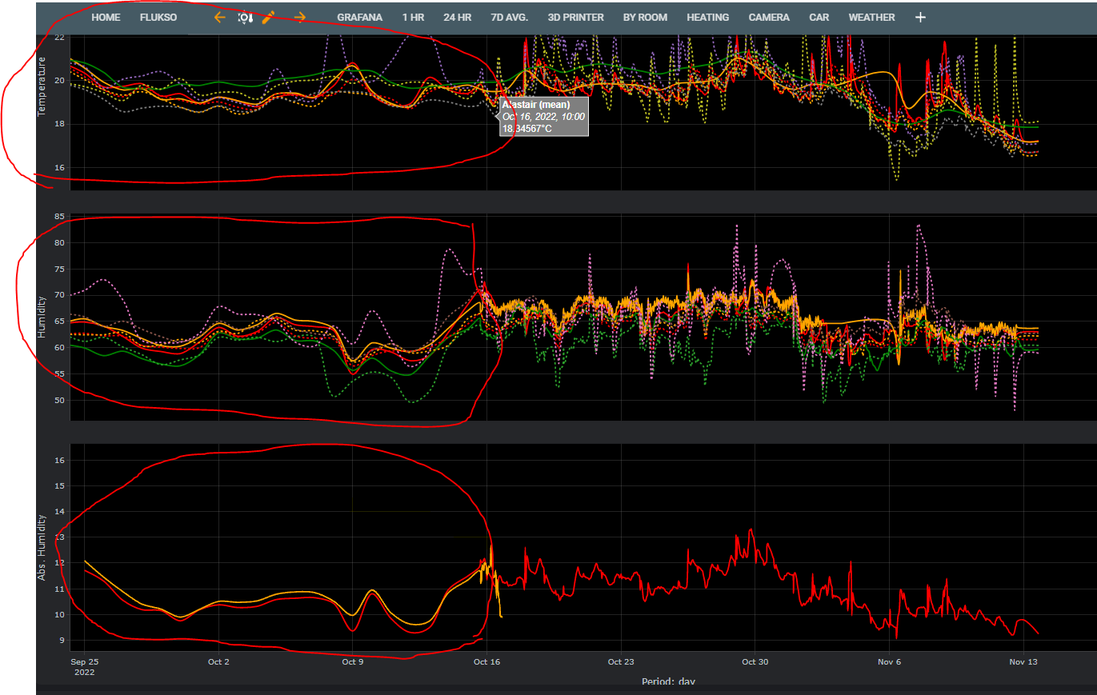
Task: Go to the HOME page
Action: [106, 17]
